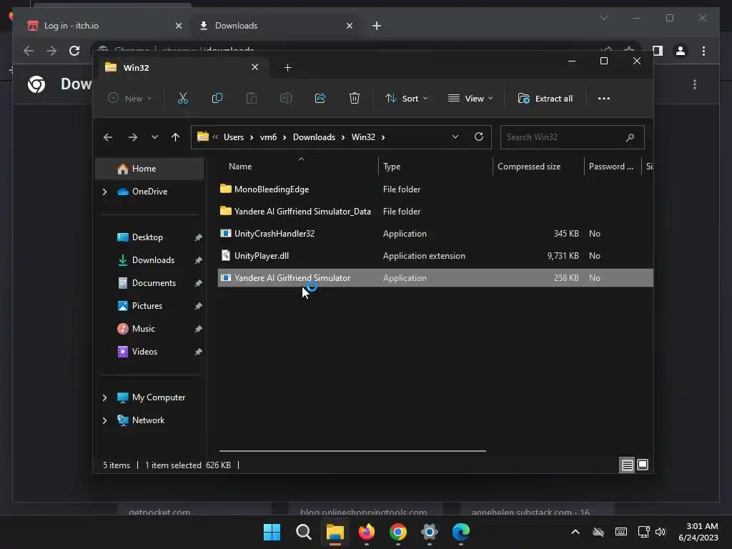Open the See more ellipsis menu

click(603, 99)
